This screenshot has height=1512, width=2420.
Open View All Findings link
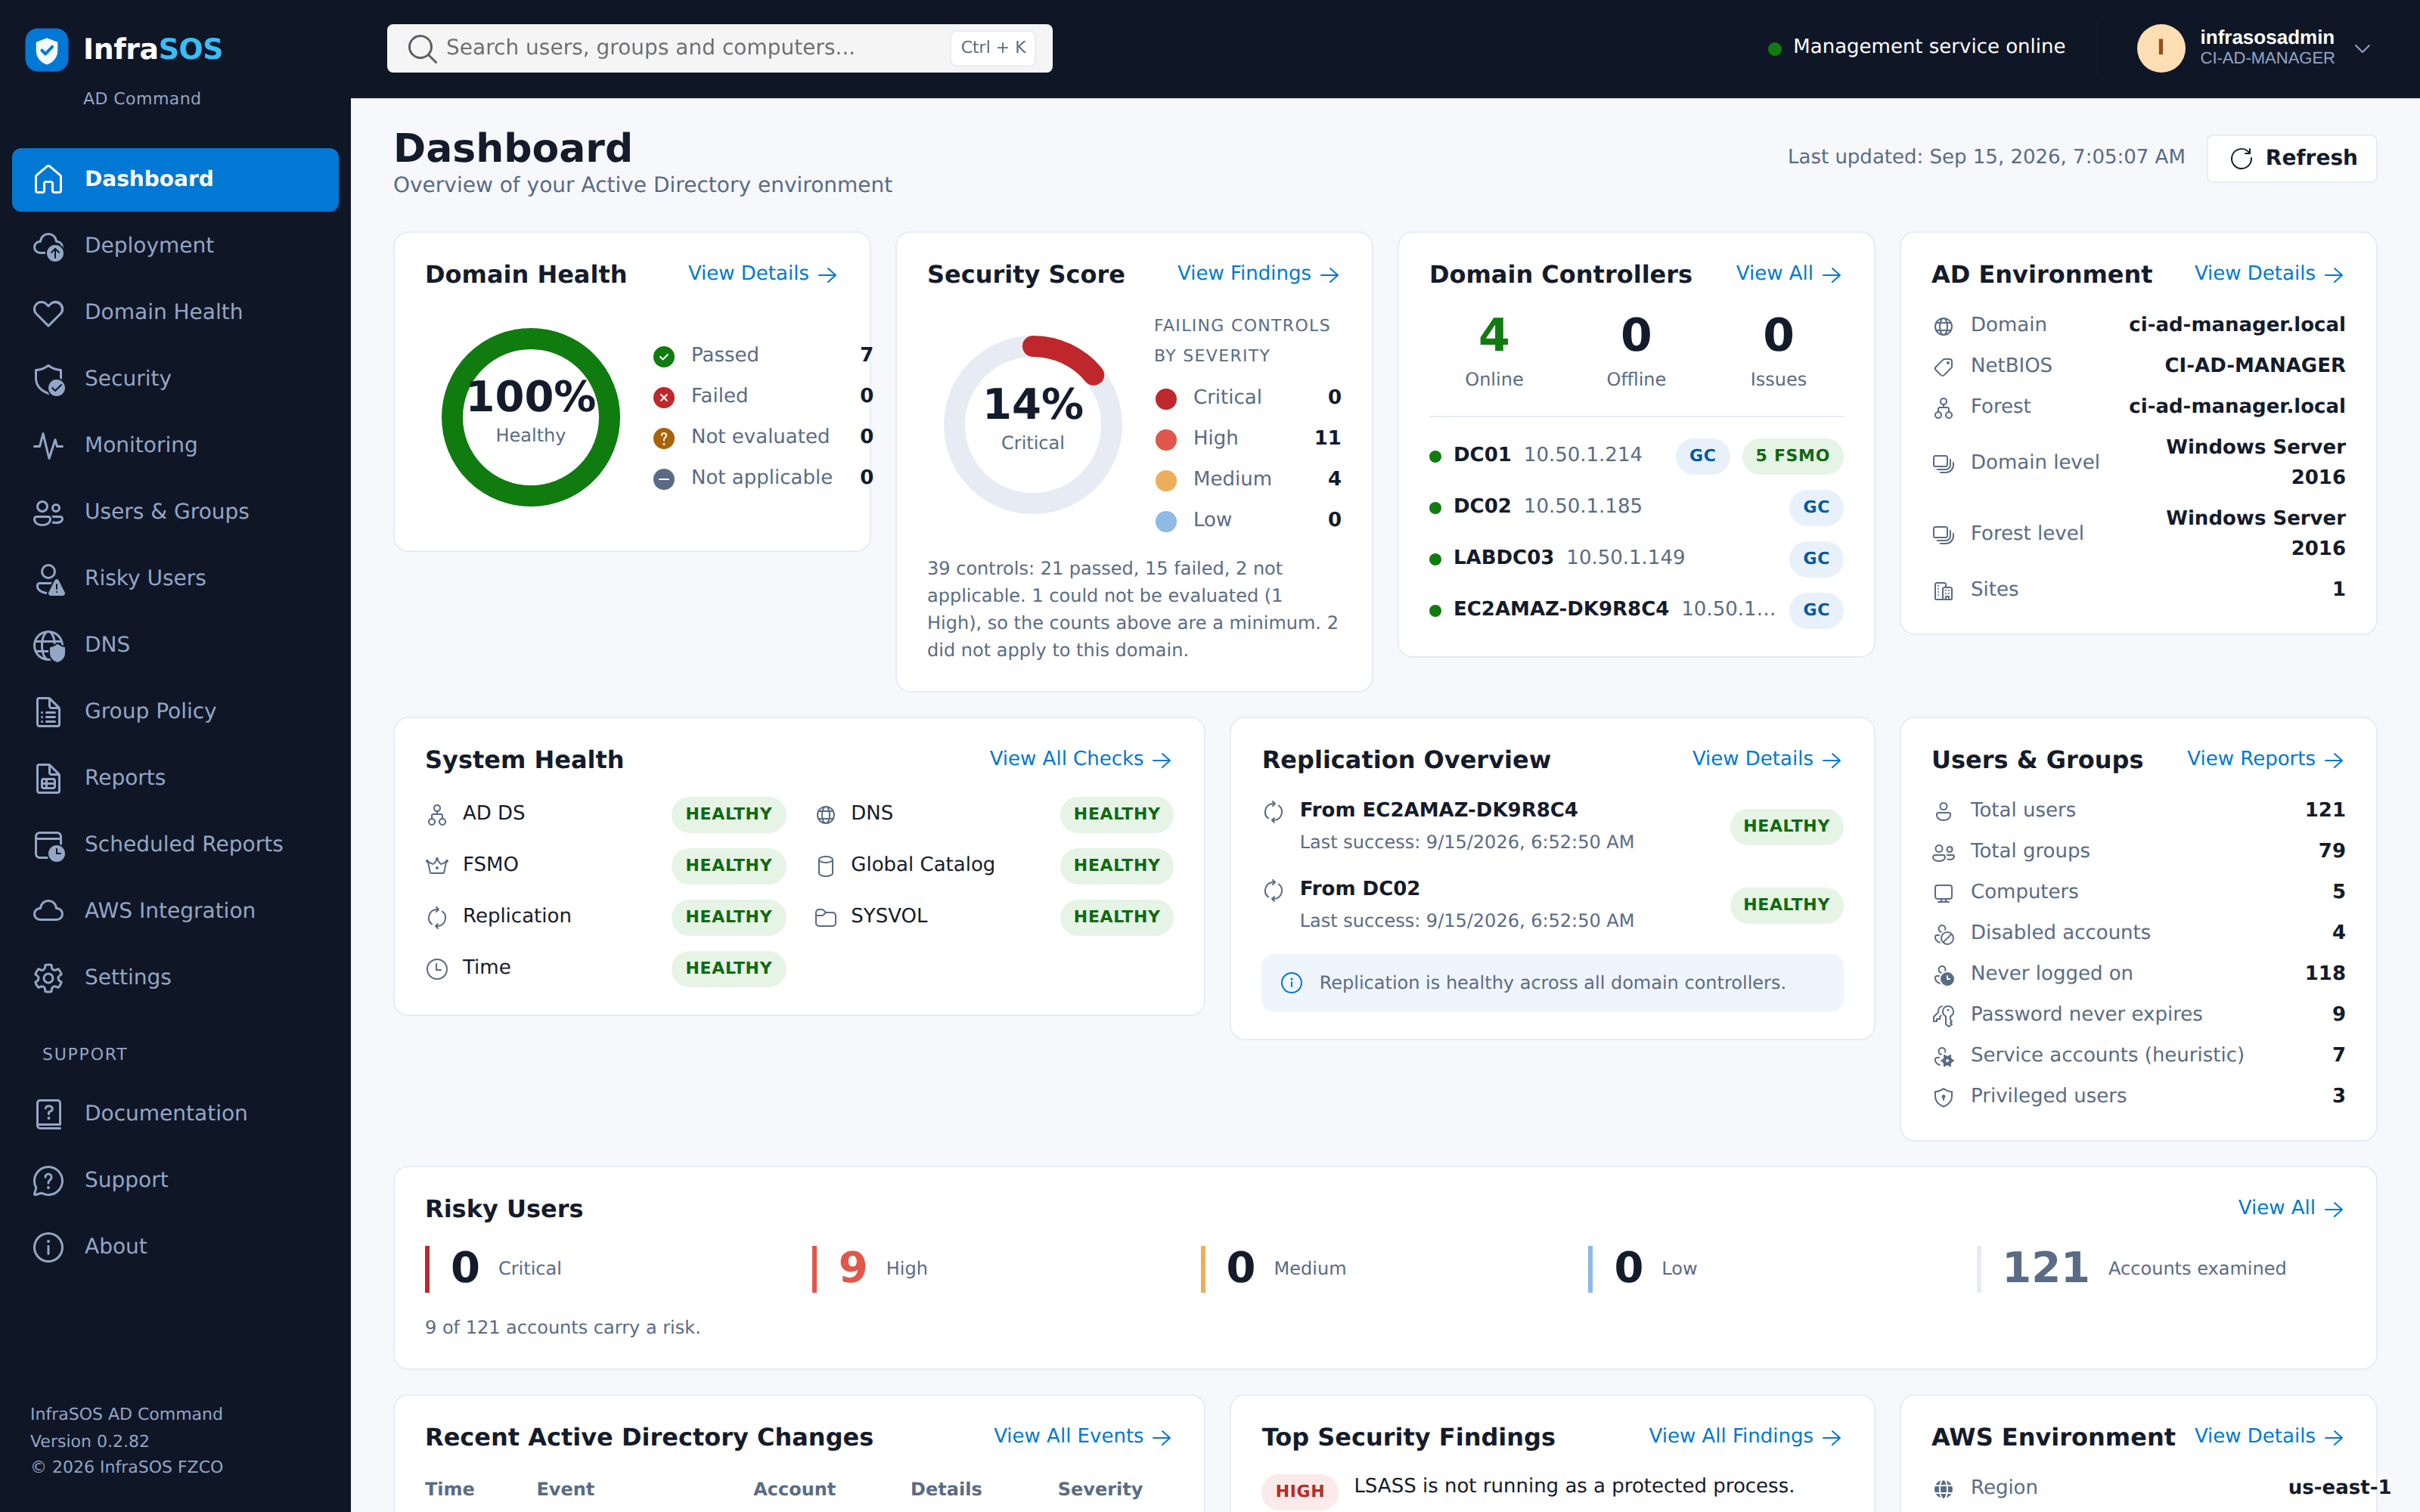click(x=1745, y=1436)
